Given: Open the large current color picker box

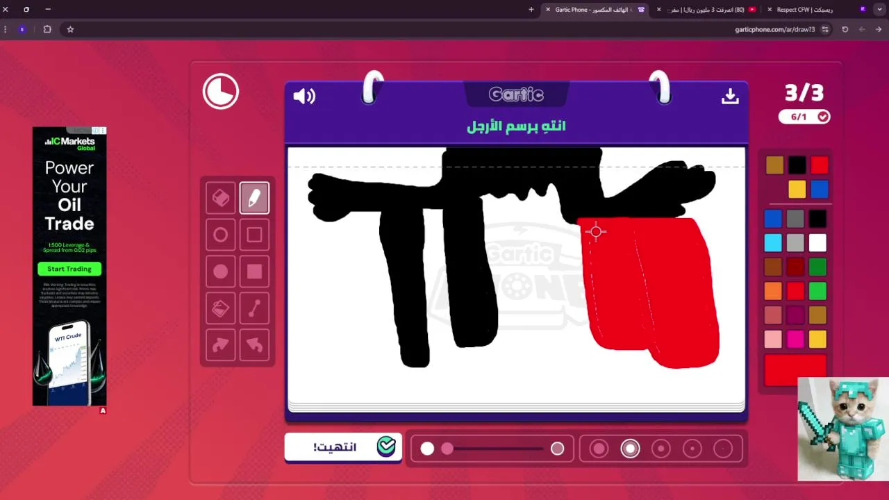Looking at the screenshot, I should pyautogui.click(x=795, y=369).
